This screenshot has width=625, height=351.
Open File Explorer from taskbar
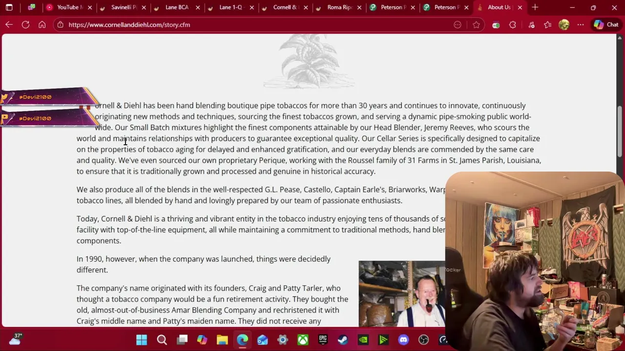click(222, 340)
